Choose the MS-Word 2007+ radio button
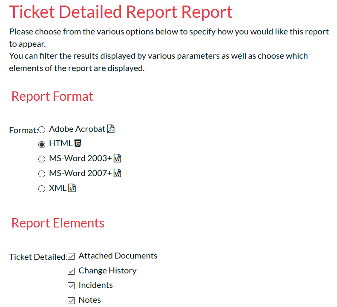This screenshot has width=337, height=307. click(42, 174)
